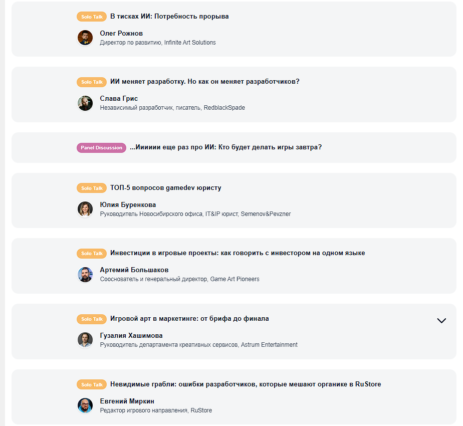Click Олег Рожнов's avatar photo
This screenshot has height=426, width=463.
(x=85, y=38)
